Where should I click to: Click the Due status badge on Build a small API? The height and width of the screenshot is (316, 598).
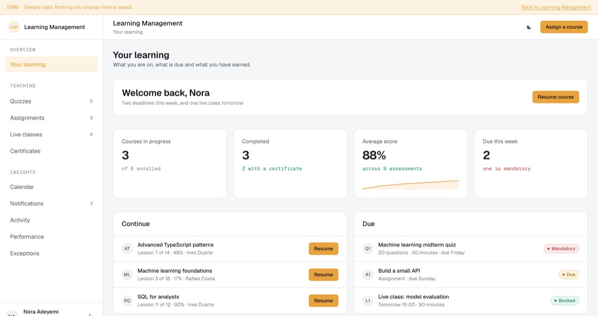click(x=569, y=275)
